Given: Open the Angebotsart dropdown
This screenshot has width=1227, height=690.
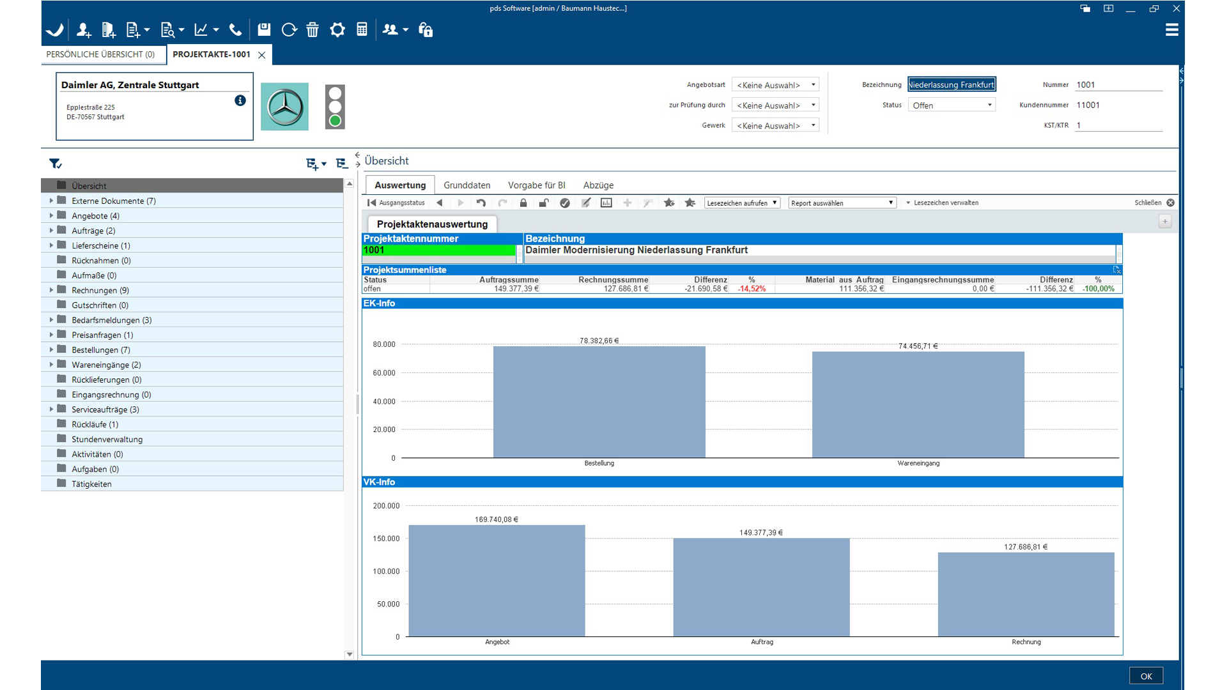Looking at the screenshot, I should [x=775, y=85].
